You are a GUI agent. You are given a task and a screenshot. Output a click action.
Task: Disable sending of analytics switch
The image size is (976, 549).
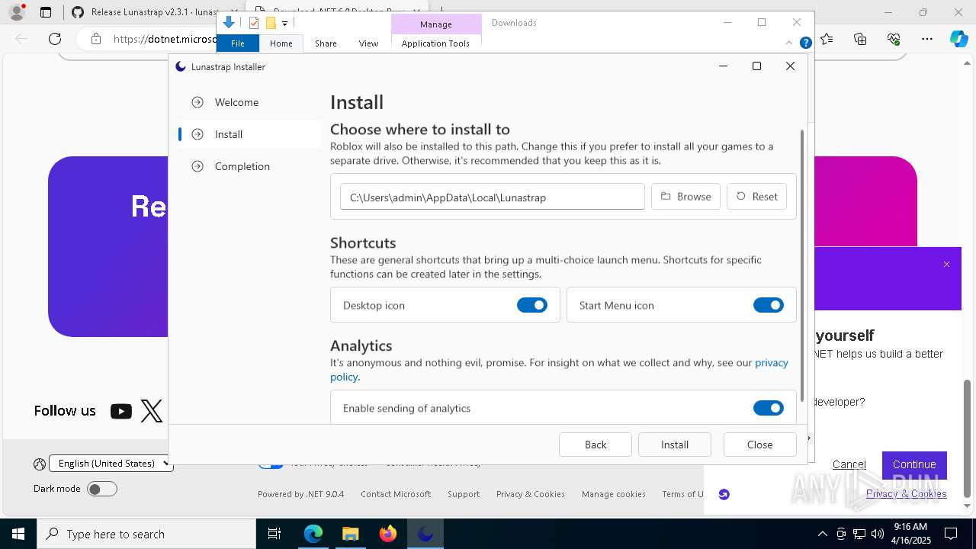coord(769,408)
